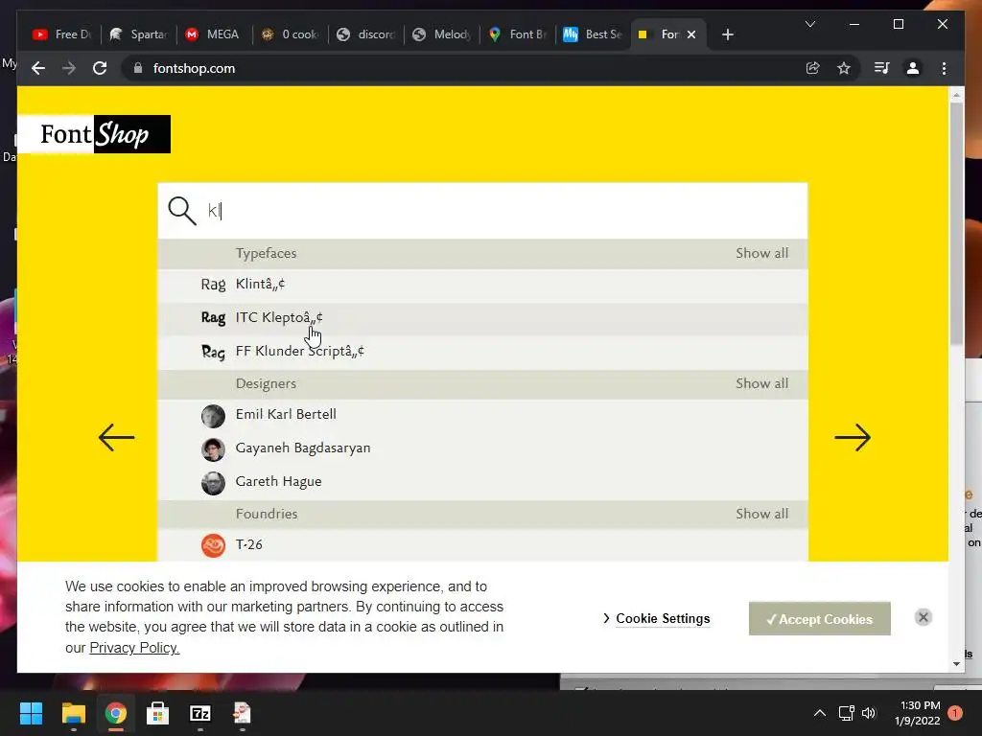Open the Chrome three-dot menu

point(944,68)
